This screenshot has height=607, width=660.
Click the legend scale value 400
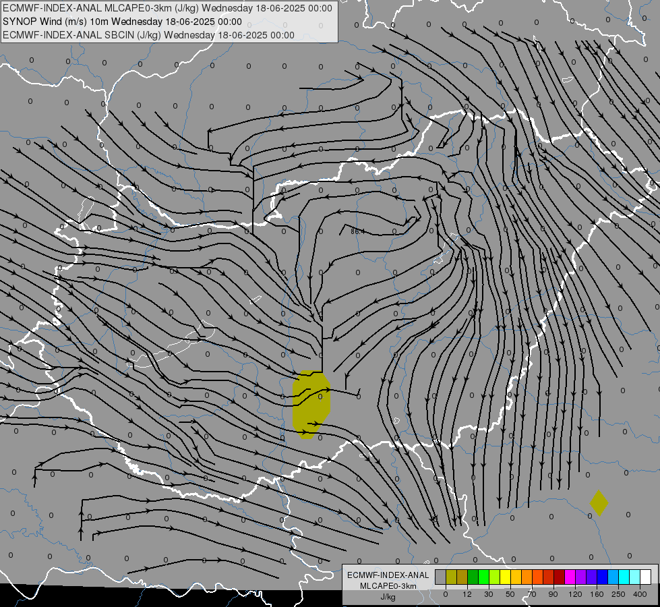coord(640,594)
